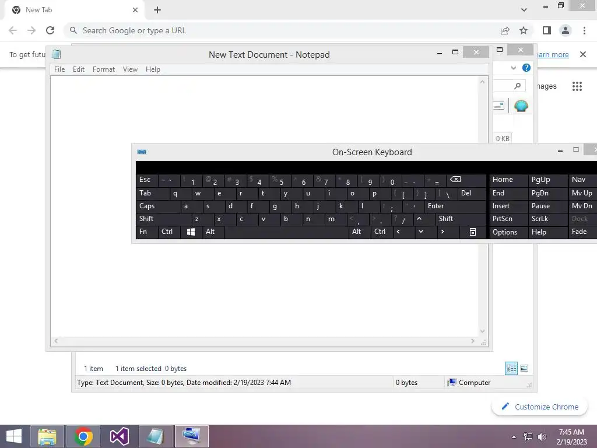597x448 pixels.
Task: Toggle Caps key on On-Screen Keyboard
Action: point(157,206)
